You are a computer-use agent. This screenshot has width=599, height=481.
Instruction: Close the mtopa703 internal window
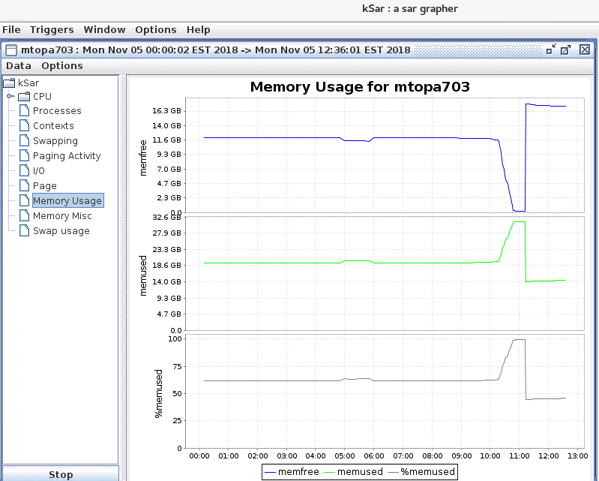point(585,50)
